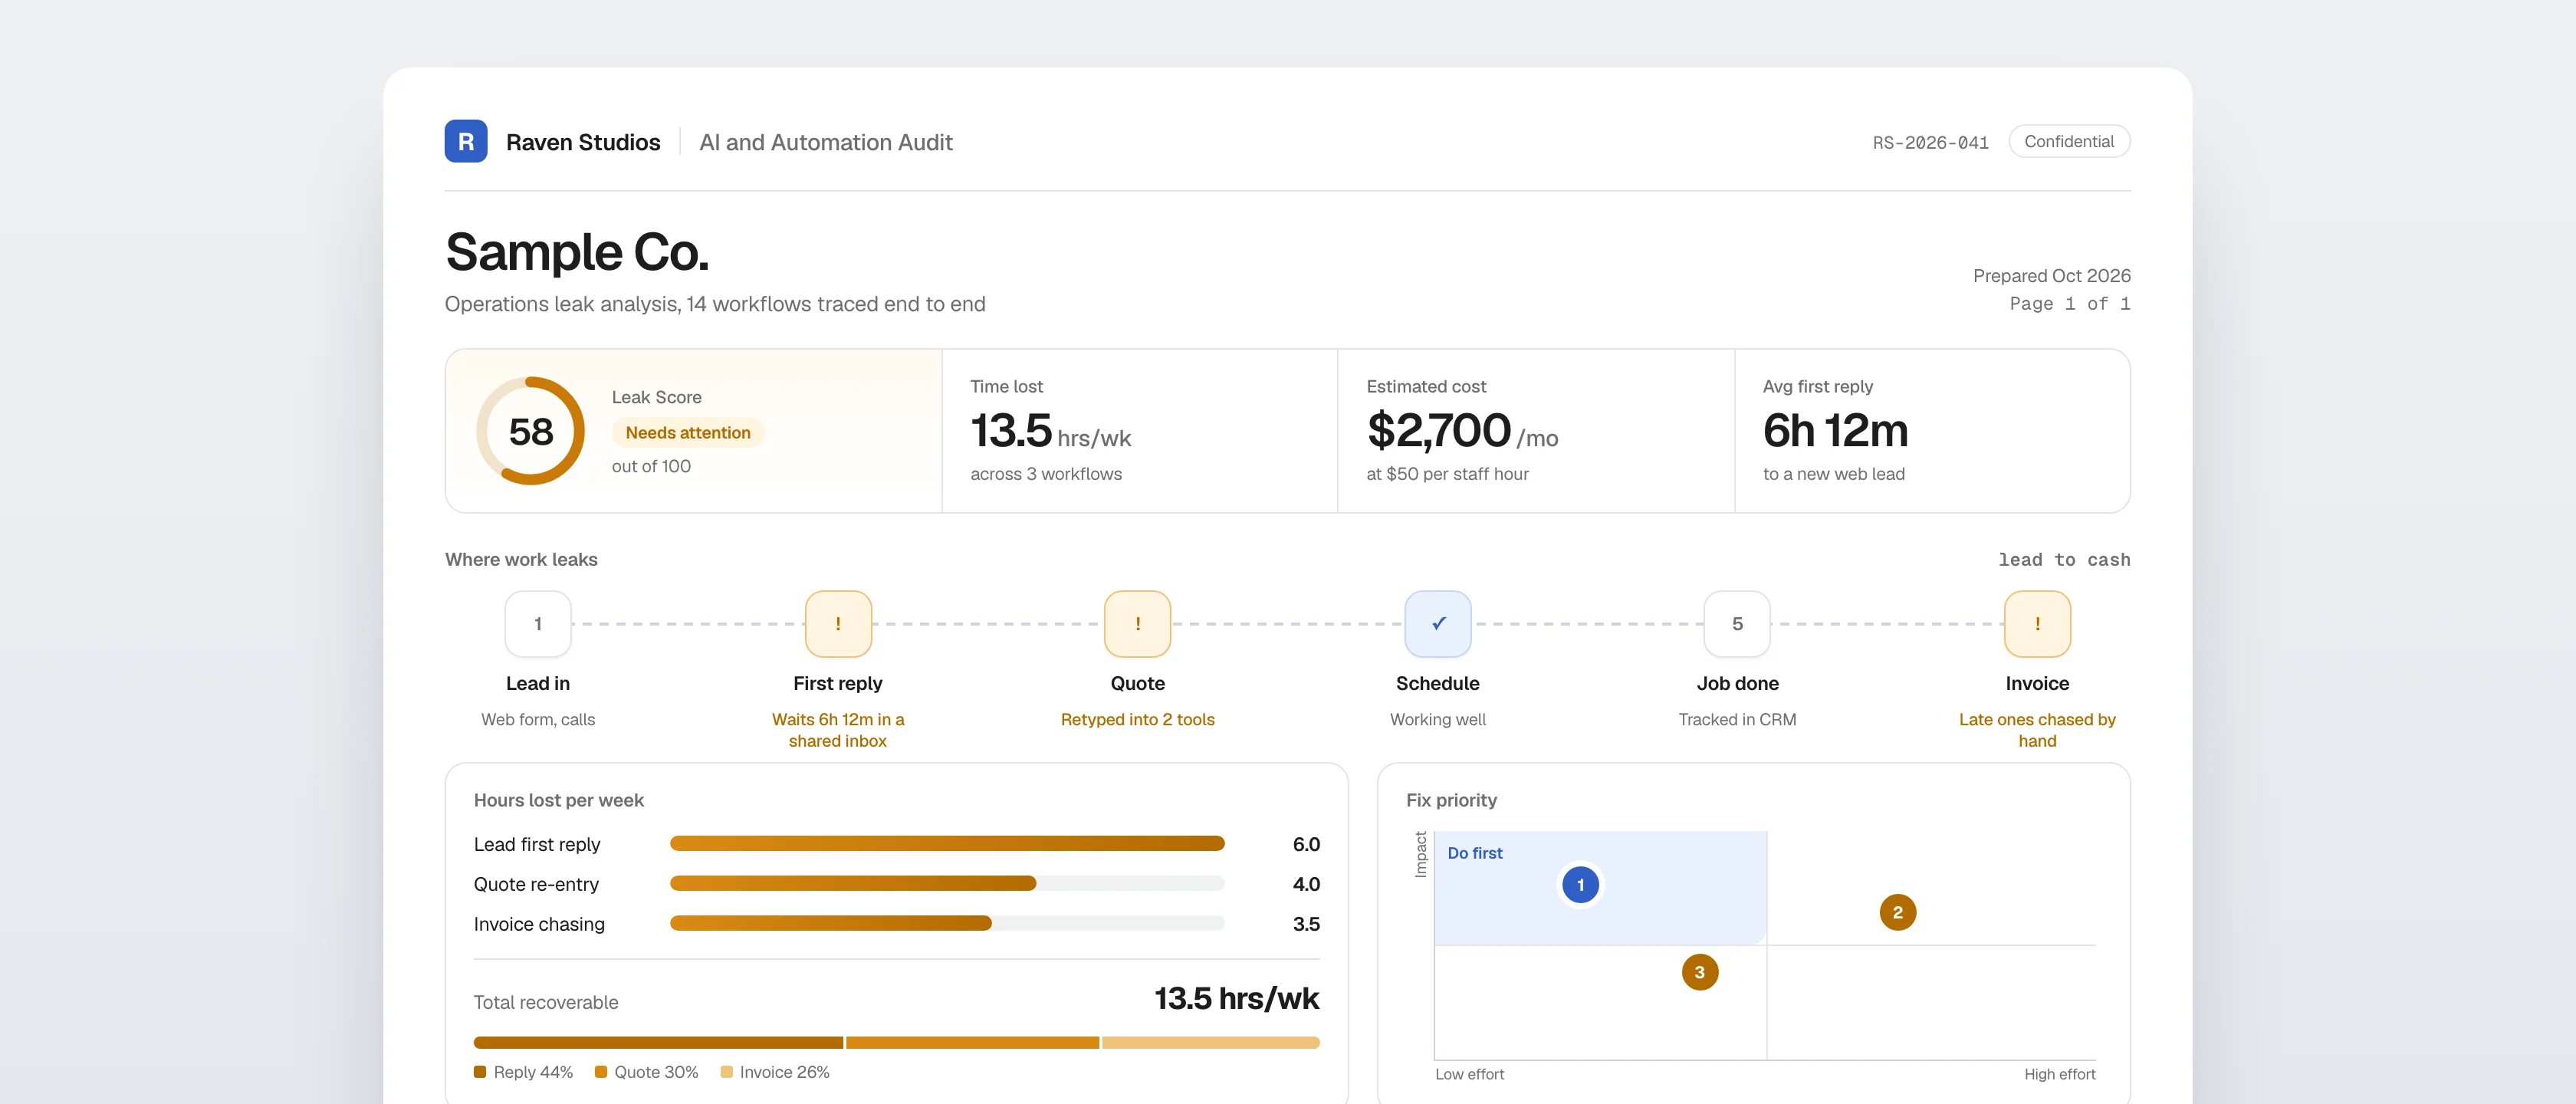Click the Needs attention status pill
This screenshot has height=1104, width=2576.
(x=688, y=432)
